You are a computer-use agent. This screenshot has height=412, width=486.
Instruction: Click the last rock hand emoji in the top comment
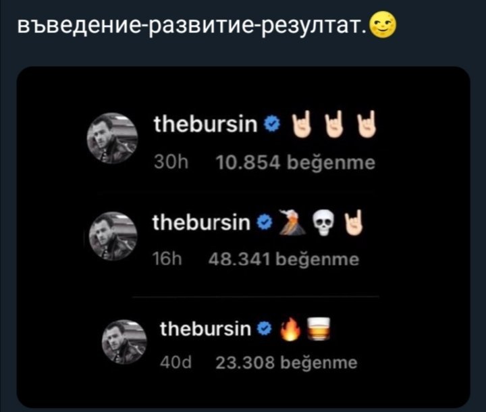click(x=367, y=124)
